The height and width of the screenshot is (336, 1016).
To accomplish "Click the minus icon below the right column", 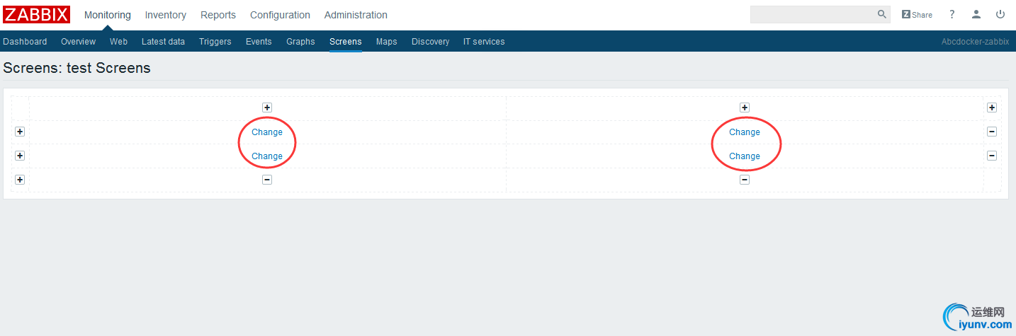I will point(745,180).
